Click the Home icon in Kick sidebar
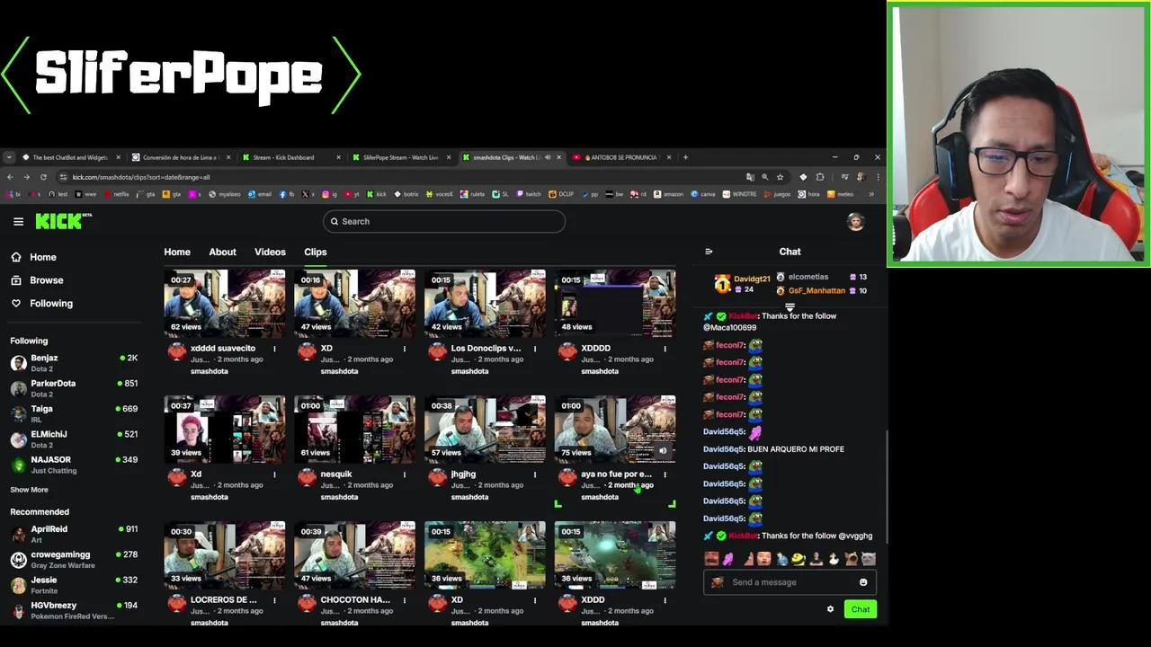 point(16,257)
